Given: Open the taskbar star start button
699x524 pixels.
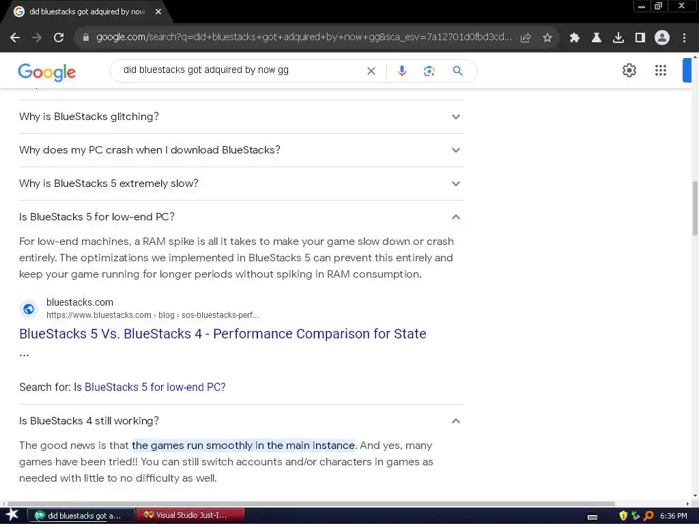Looking at the screenshot, I should click(x=12, y=515).
